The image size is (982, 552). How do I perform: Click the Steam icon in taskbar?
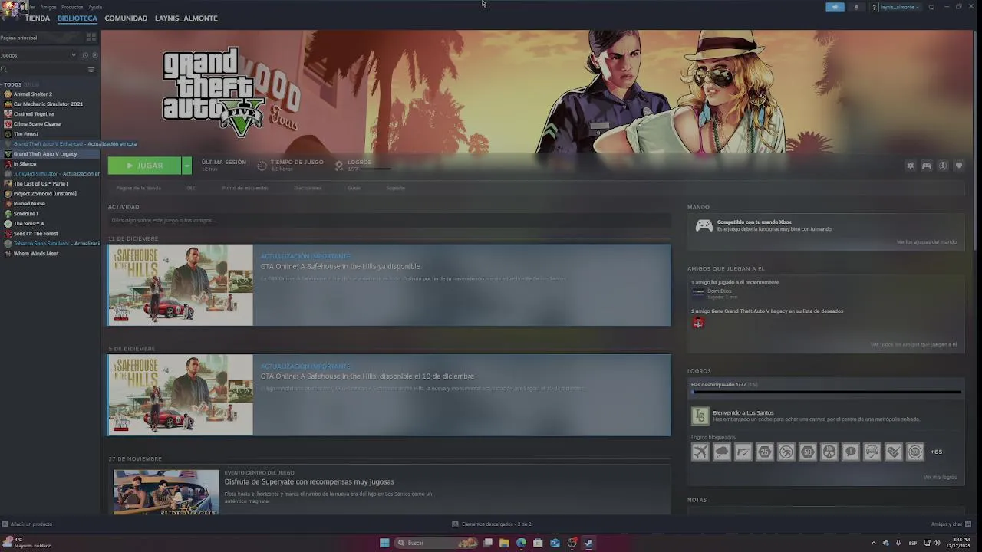click(588, 543)
